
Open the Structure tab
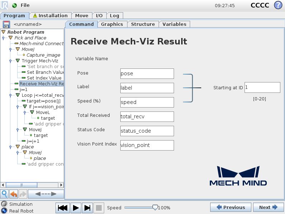pos(143,24)
